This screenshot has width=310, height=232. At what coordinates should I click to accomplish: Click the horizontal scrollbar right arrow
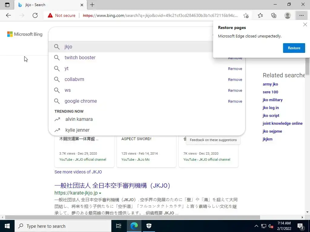point(302,217)
